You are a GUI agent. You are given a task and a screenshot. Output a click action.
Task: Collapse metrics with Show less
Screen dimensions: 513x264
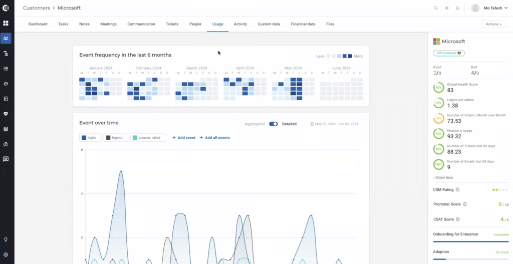443,178
